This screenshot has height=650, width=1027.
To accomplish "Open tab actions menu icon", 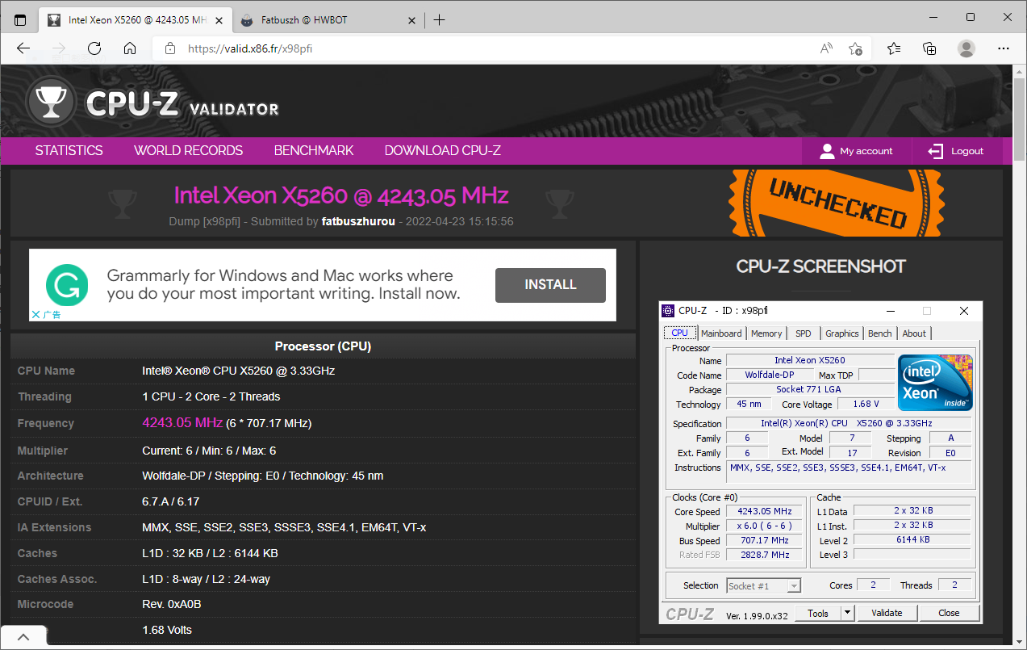I will coord(20,20).
